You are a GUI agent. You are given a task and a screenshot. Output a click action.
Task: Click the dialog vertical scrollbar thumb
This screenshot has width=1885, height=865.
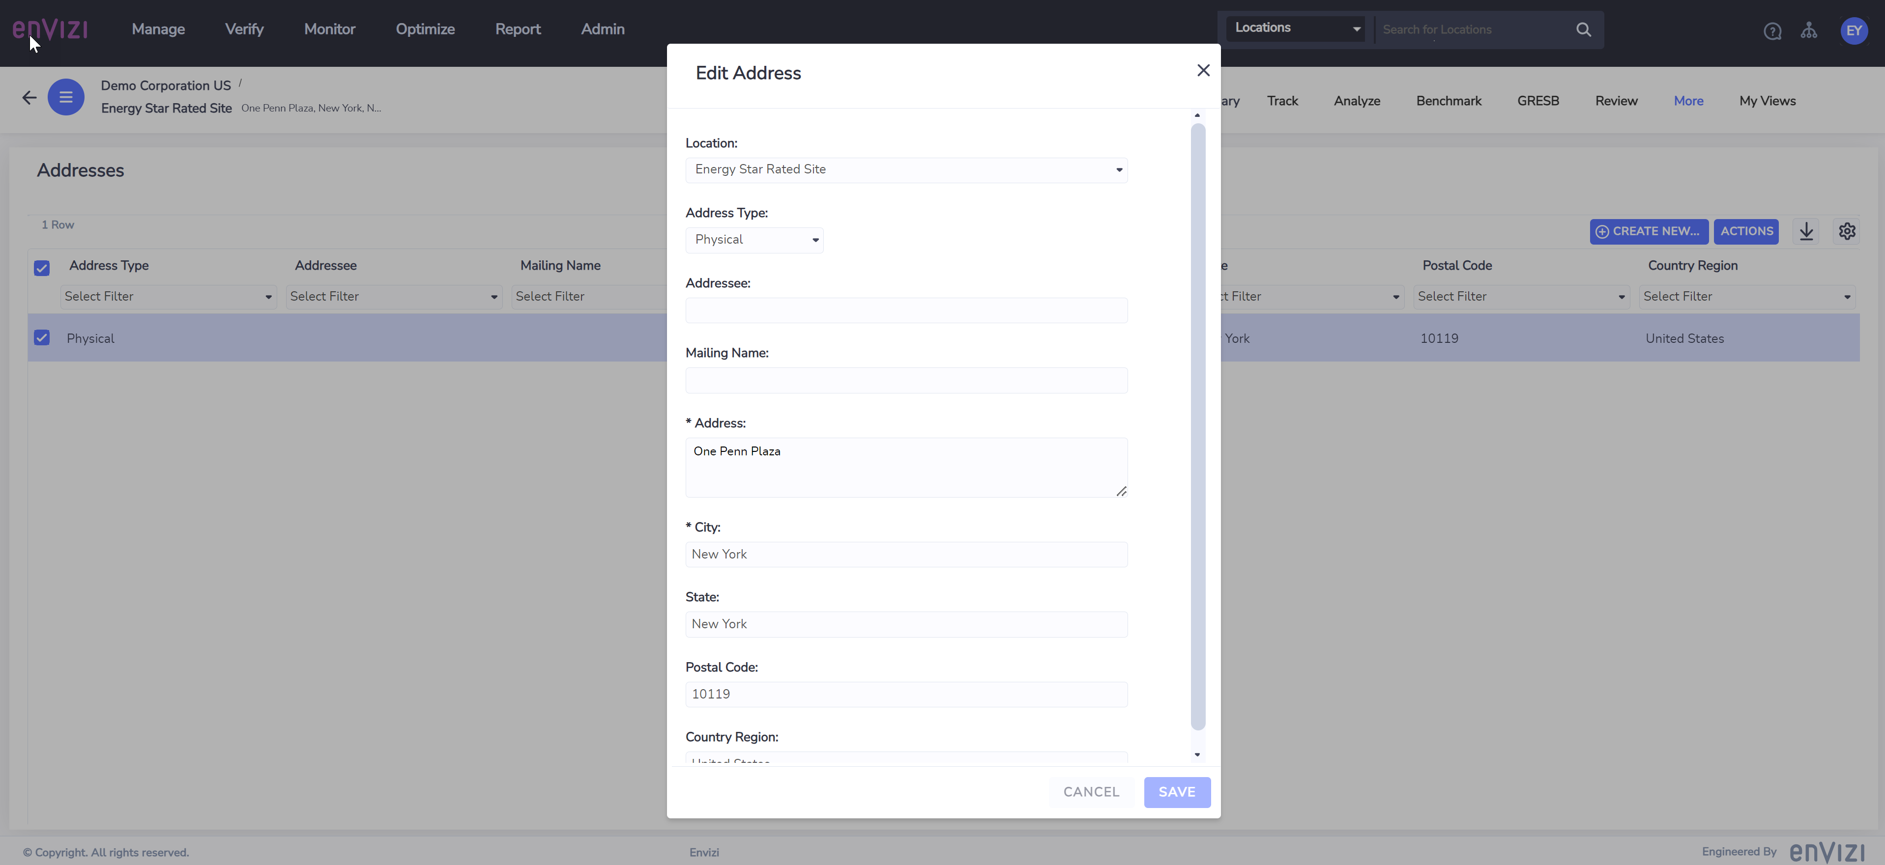[1197, 427]
